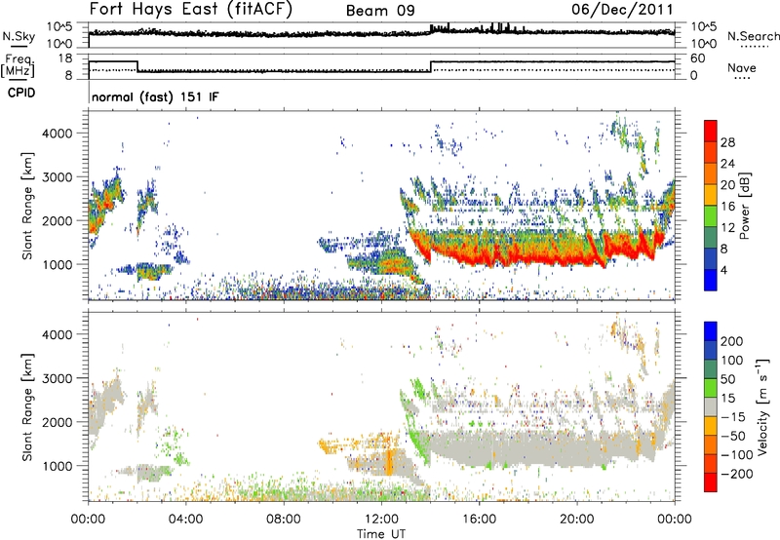Viewport: 780px width, 540px height.
Task: Click the red bottom of velocity colorbar
Action: point(711,482)
